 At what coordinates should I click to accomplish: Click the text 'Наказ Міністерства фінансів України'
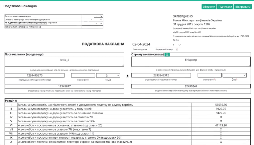pyautogui.click(x=197, y=20)
